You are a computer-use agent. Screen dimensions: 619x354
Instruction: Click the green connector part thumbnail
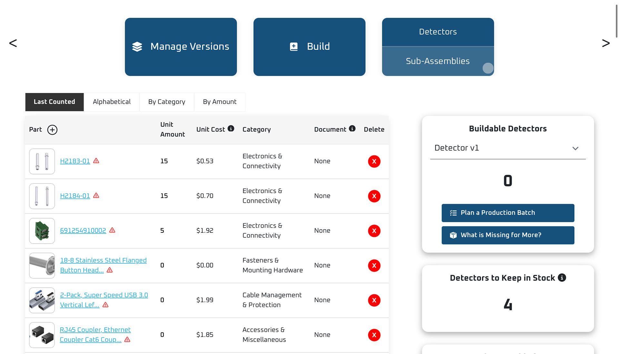click(x=42, y=231)
